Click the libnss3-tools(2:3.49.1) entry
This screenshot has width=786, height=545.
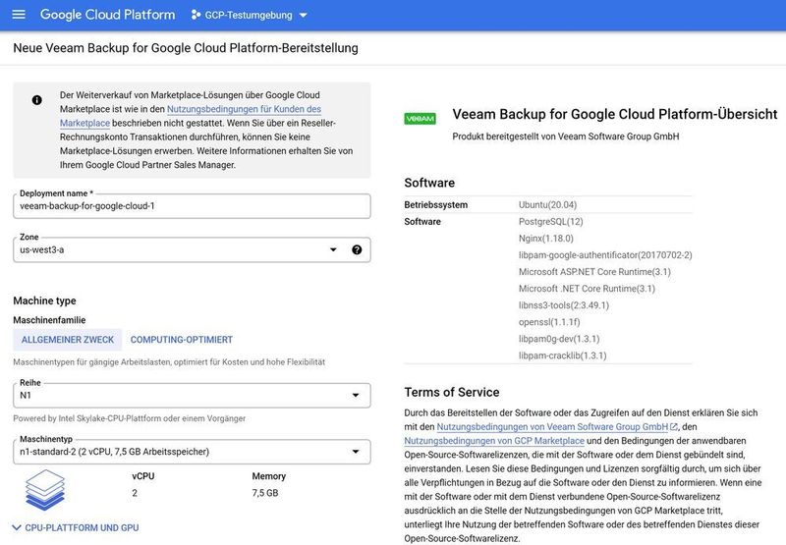(x=563, y=305)
